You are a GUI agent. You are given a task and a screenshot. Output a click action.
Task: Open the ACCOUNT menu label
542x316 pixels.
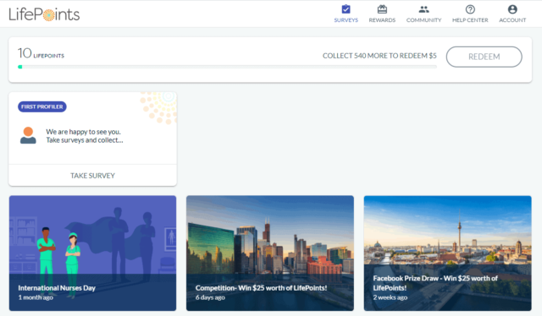click(x=512, y=20)
